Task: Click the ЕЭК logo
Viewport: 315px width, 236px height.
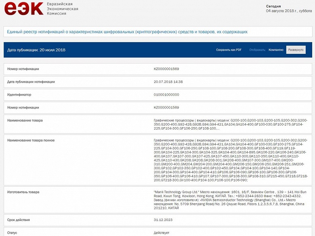Action: click(24, 9)
